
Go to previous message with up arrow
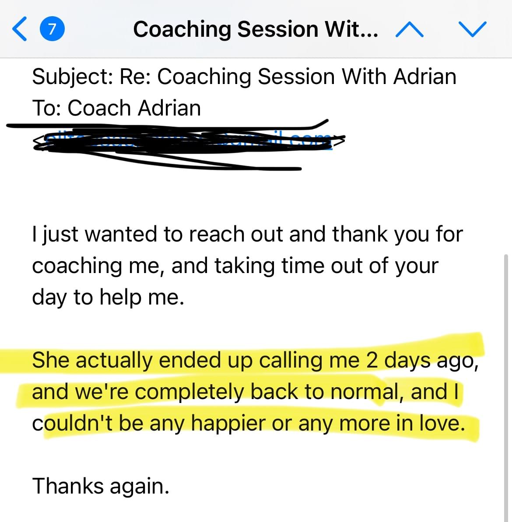tap(410, 29)
